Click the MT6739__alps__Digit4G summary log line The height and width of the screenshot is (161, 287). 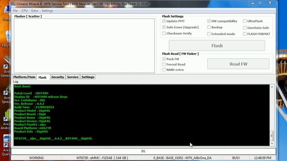(53, 139)
